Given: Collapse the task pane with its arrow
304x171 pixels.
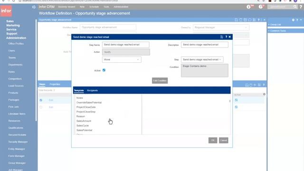Looking at the screenshot, I should [301, 20].
